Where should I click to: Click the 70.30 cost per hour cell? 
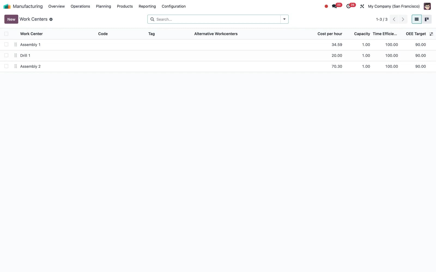click(337, 66)
